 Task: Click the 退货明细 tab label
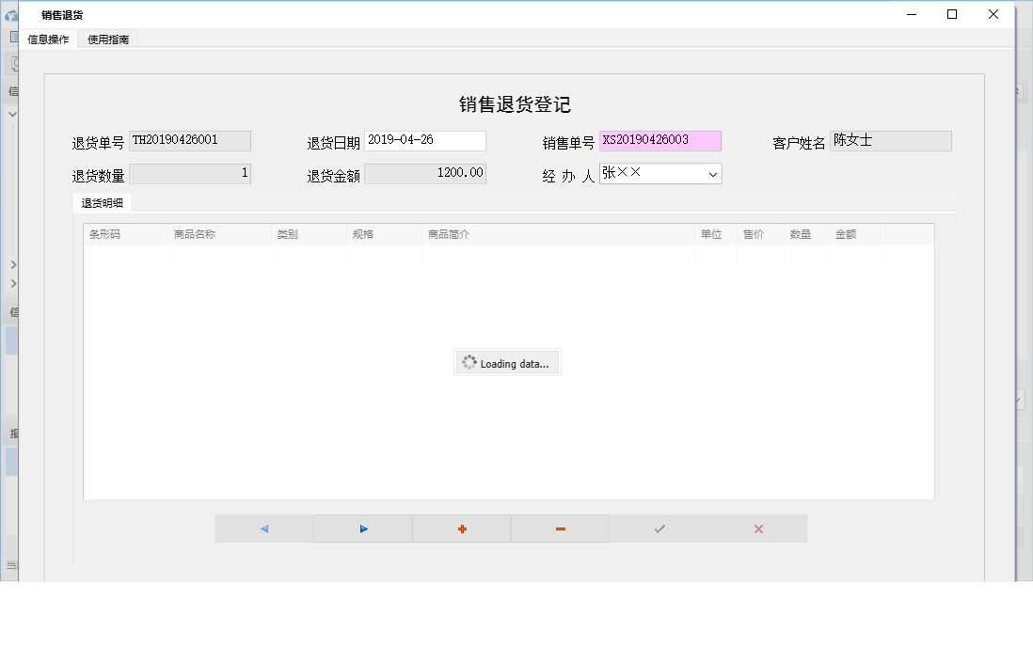tap(102, 202)
